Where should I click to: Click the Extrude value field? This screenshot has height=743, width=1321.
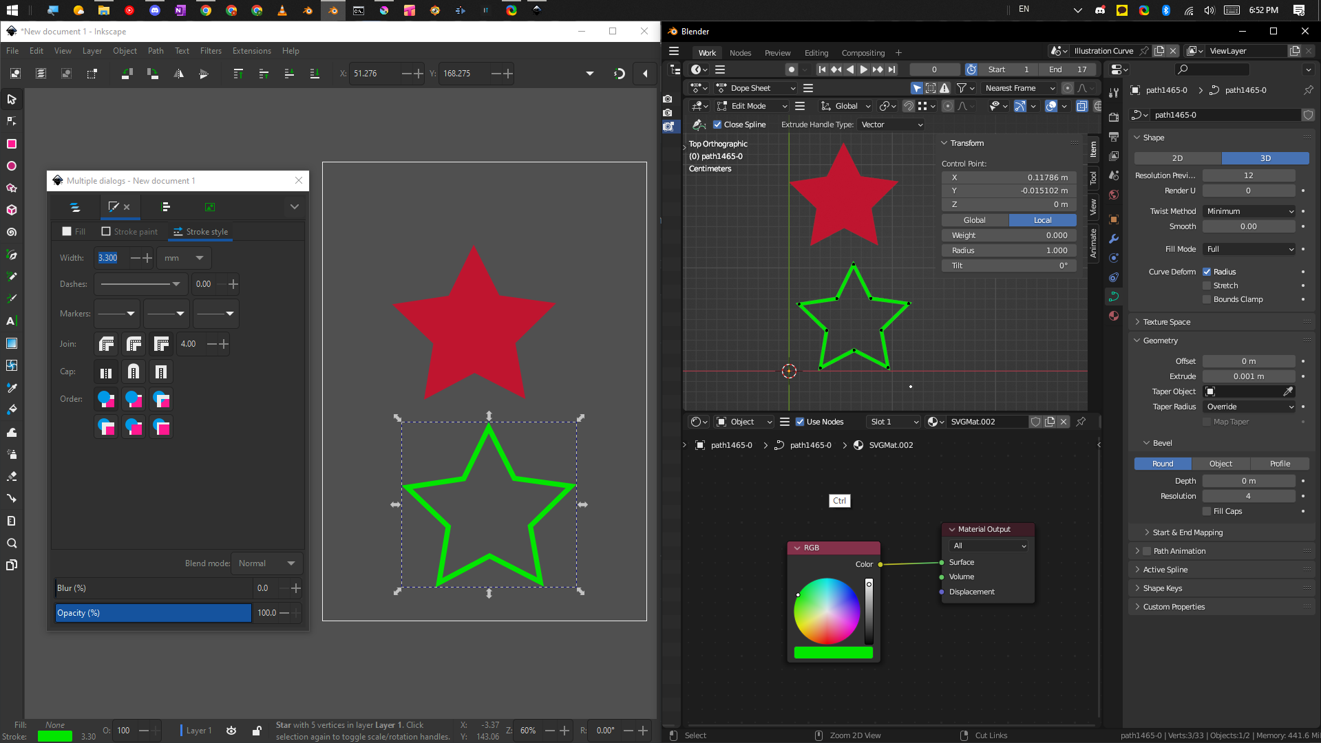click(x=1249, y=376)
